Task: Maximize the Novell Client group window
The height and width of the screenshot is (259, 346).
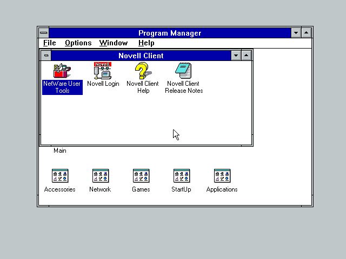Action: pyautogui.click(x=247, y=56)
